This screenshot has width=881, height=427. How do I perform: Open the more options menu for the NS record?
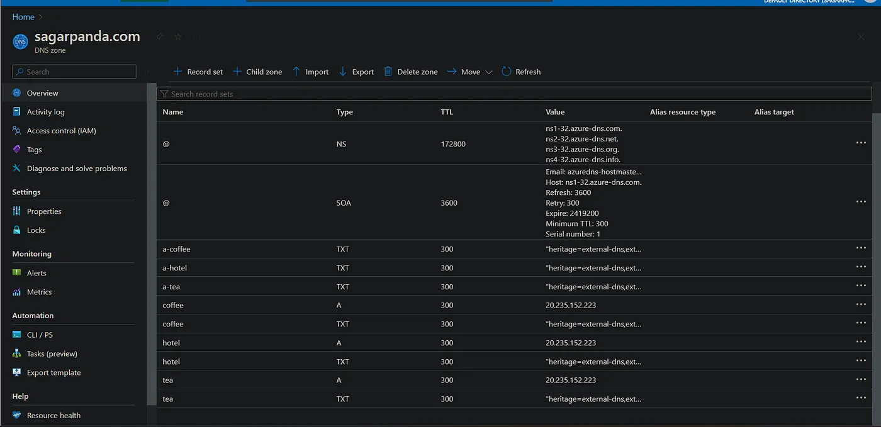pyautogui.click(x=861, y=143)
